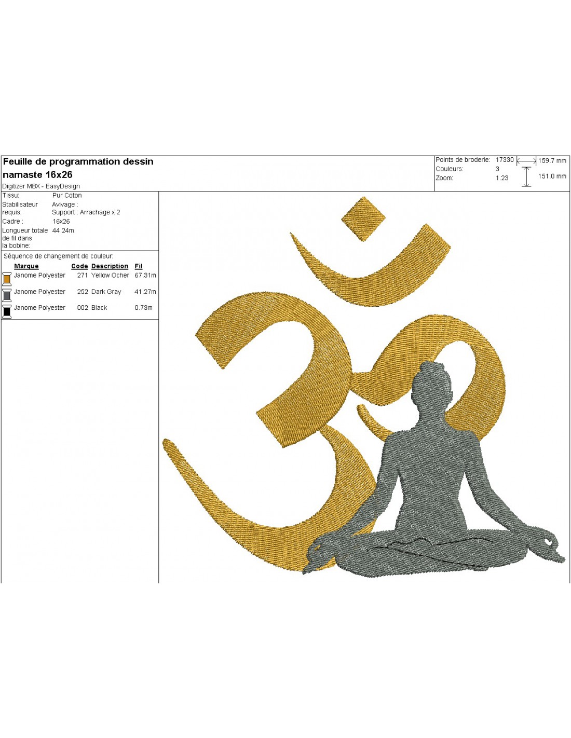This screenshot has height=738, width=571.
Task: Click the 'Description' column header
Action: [x=110, y=266]
